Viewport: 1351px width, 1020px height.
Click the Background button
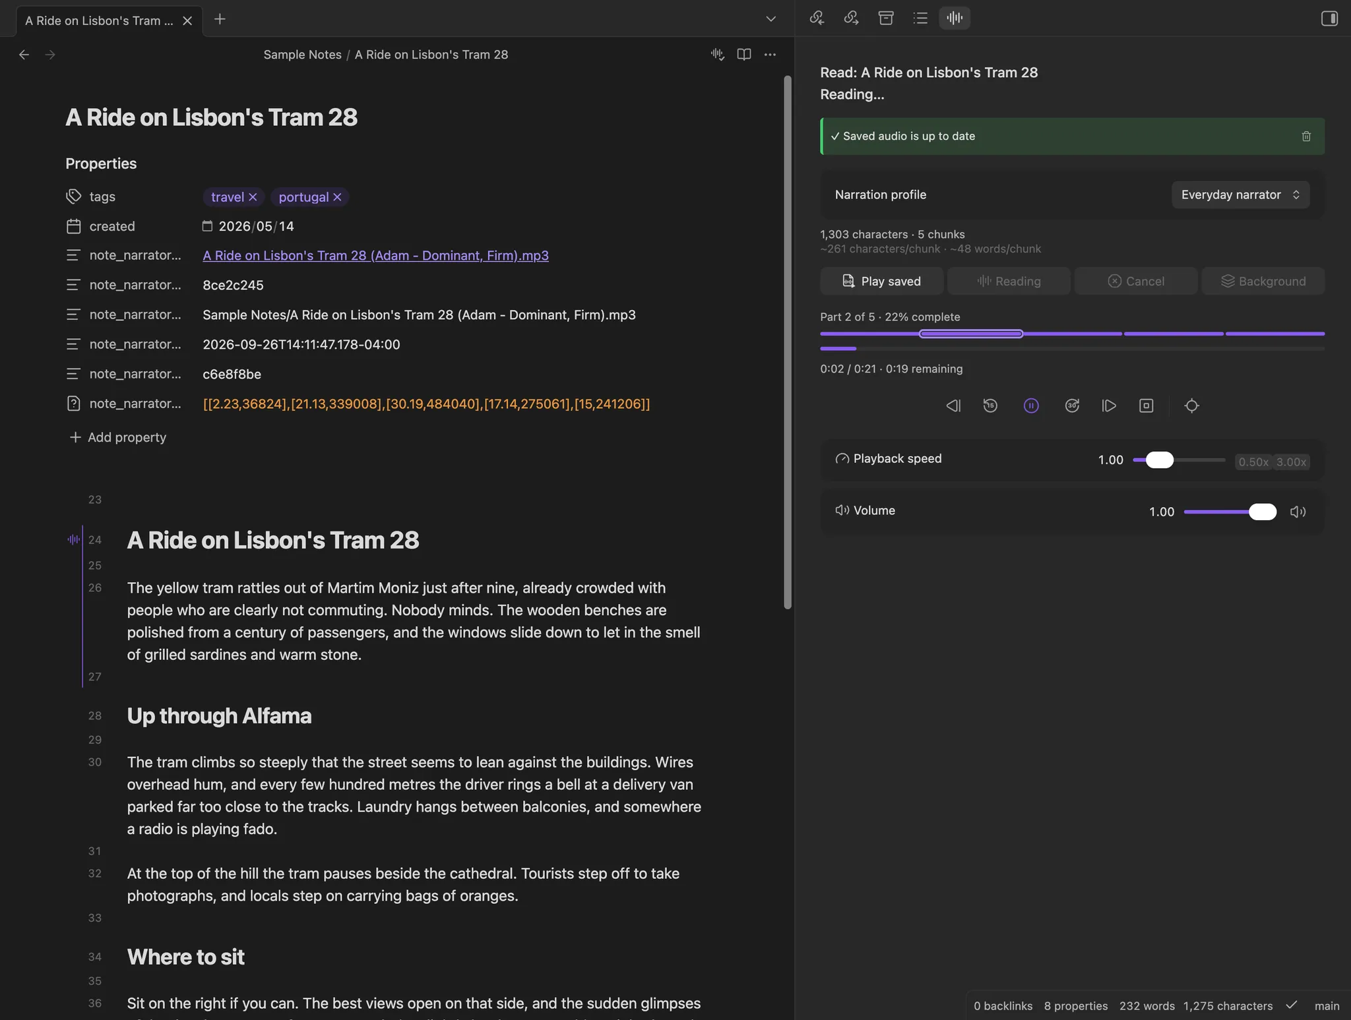pyautogui.click(x=1263, y=282)
